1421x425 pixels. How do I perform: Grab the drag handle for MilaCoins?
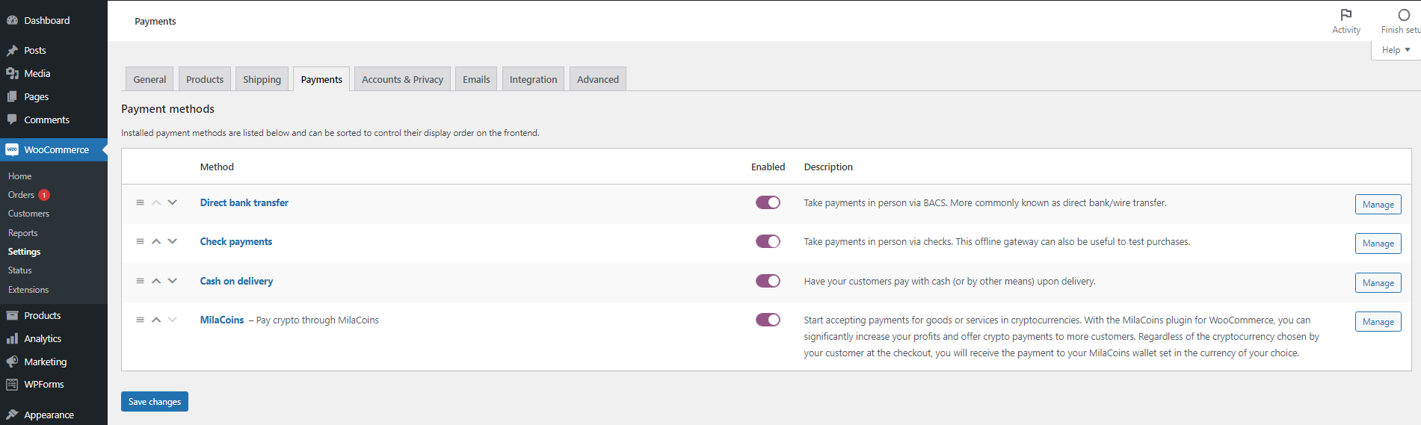coord(140,320)
